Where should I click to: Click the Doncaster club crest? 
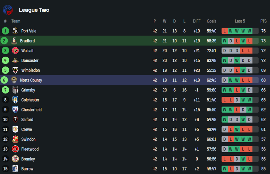[15, 60]
